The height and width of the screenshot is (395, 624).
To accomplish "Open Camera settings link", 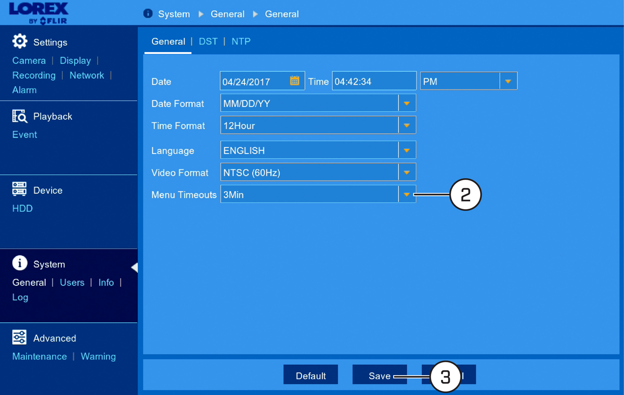I will click(x=29, y=60).
